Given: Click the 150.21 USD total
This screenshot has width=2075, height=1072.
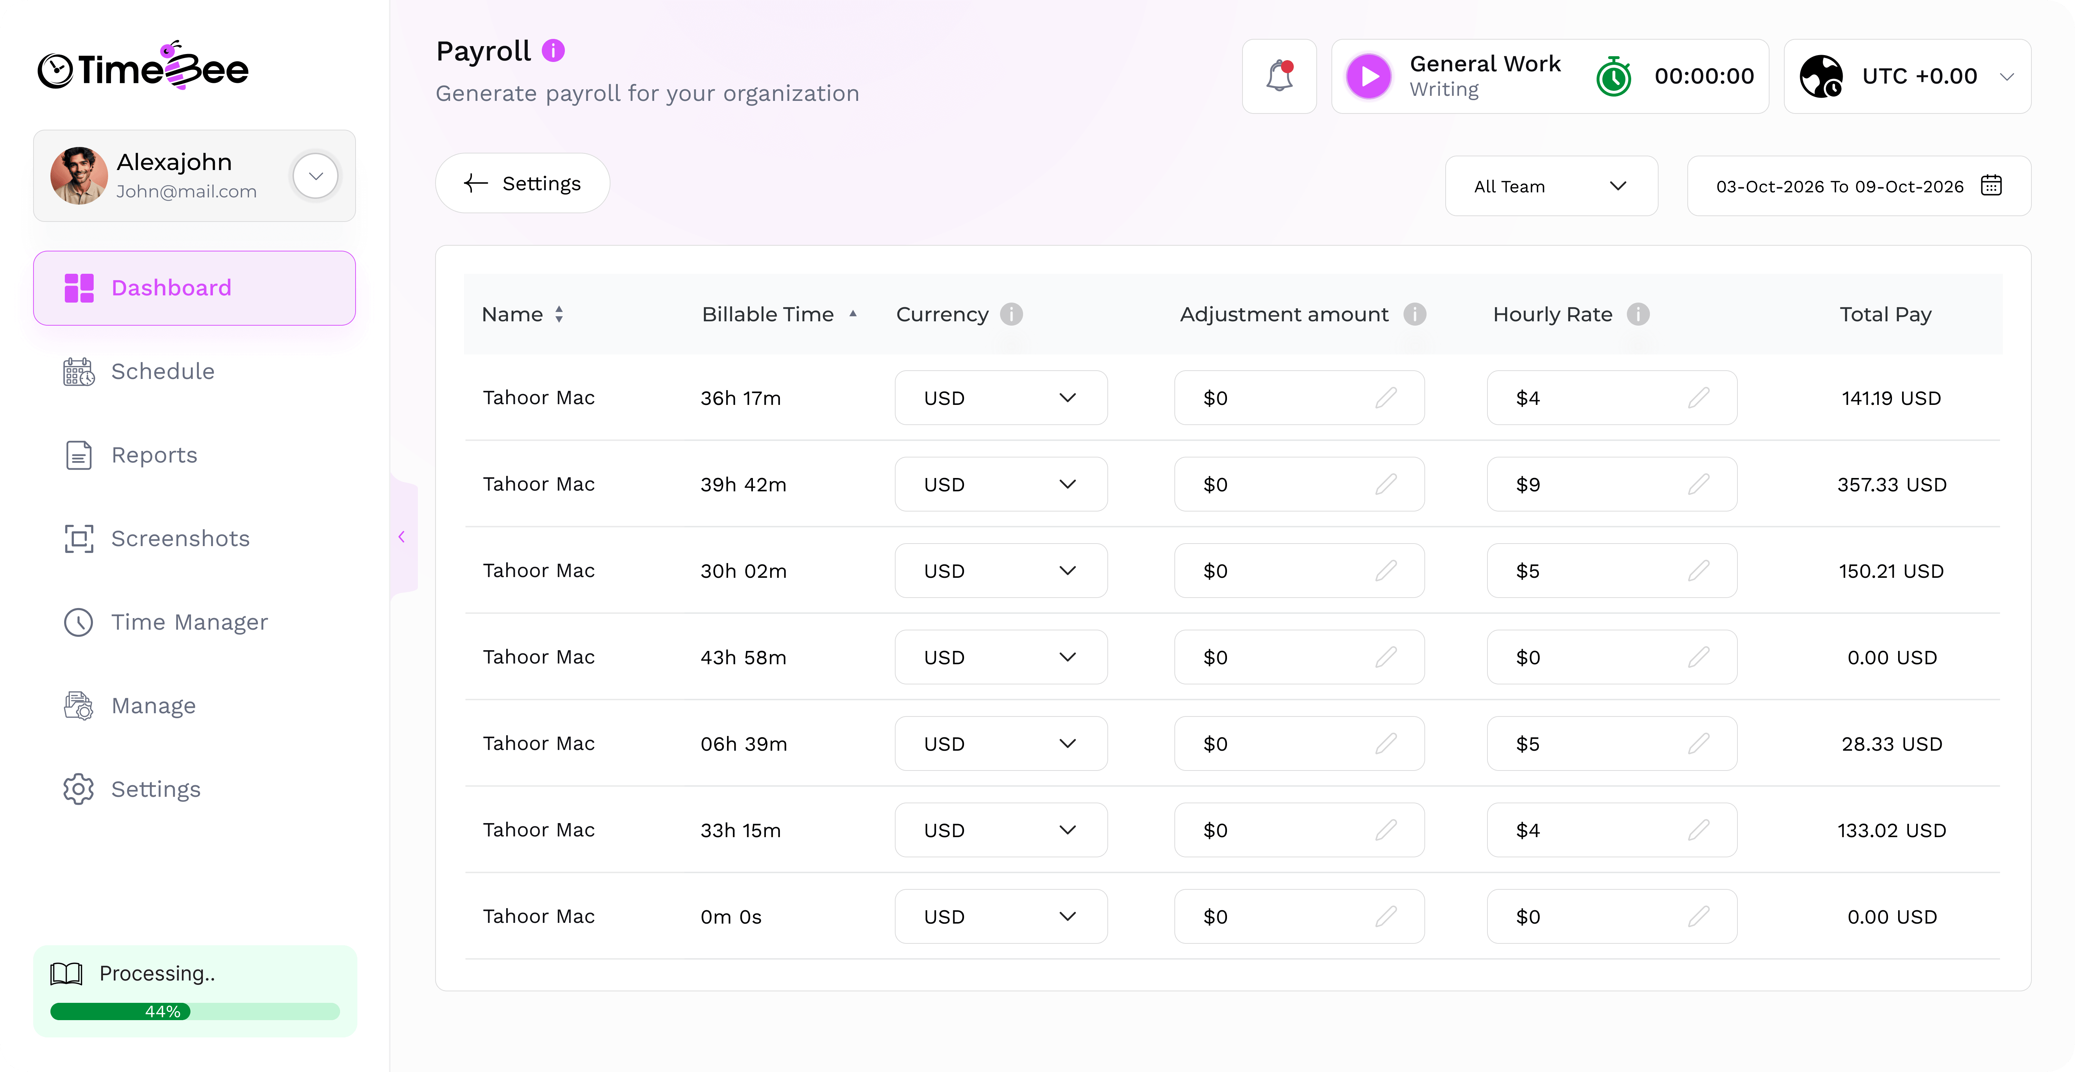Looking at the screenshot, I should [1891, 570].
